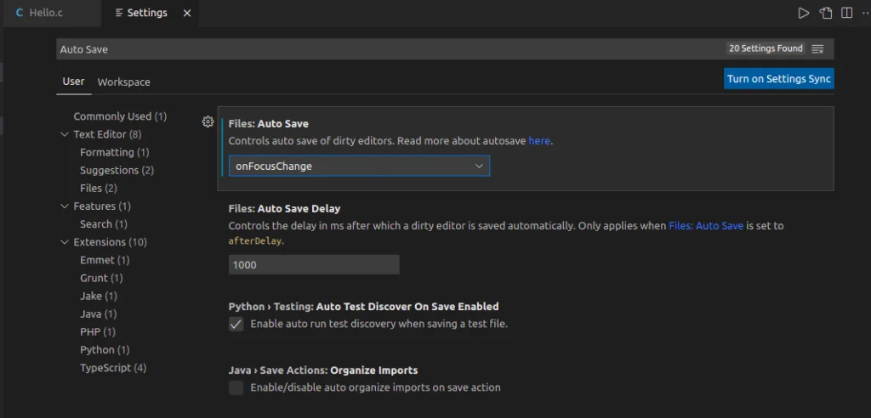
Task: Click gear icon beside Files: Auto Save
Action: click(x=208, y=121)
